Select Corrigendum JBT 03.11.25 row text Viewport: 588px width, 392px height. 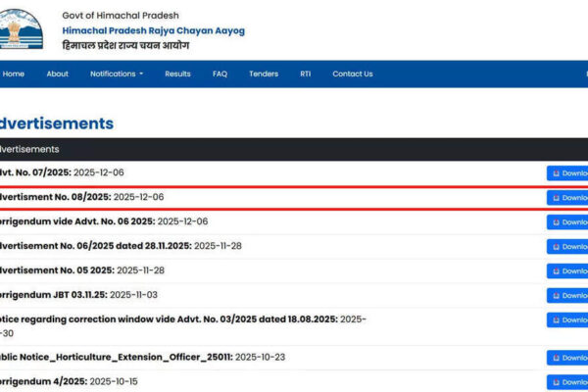pos(78,294)
